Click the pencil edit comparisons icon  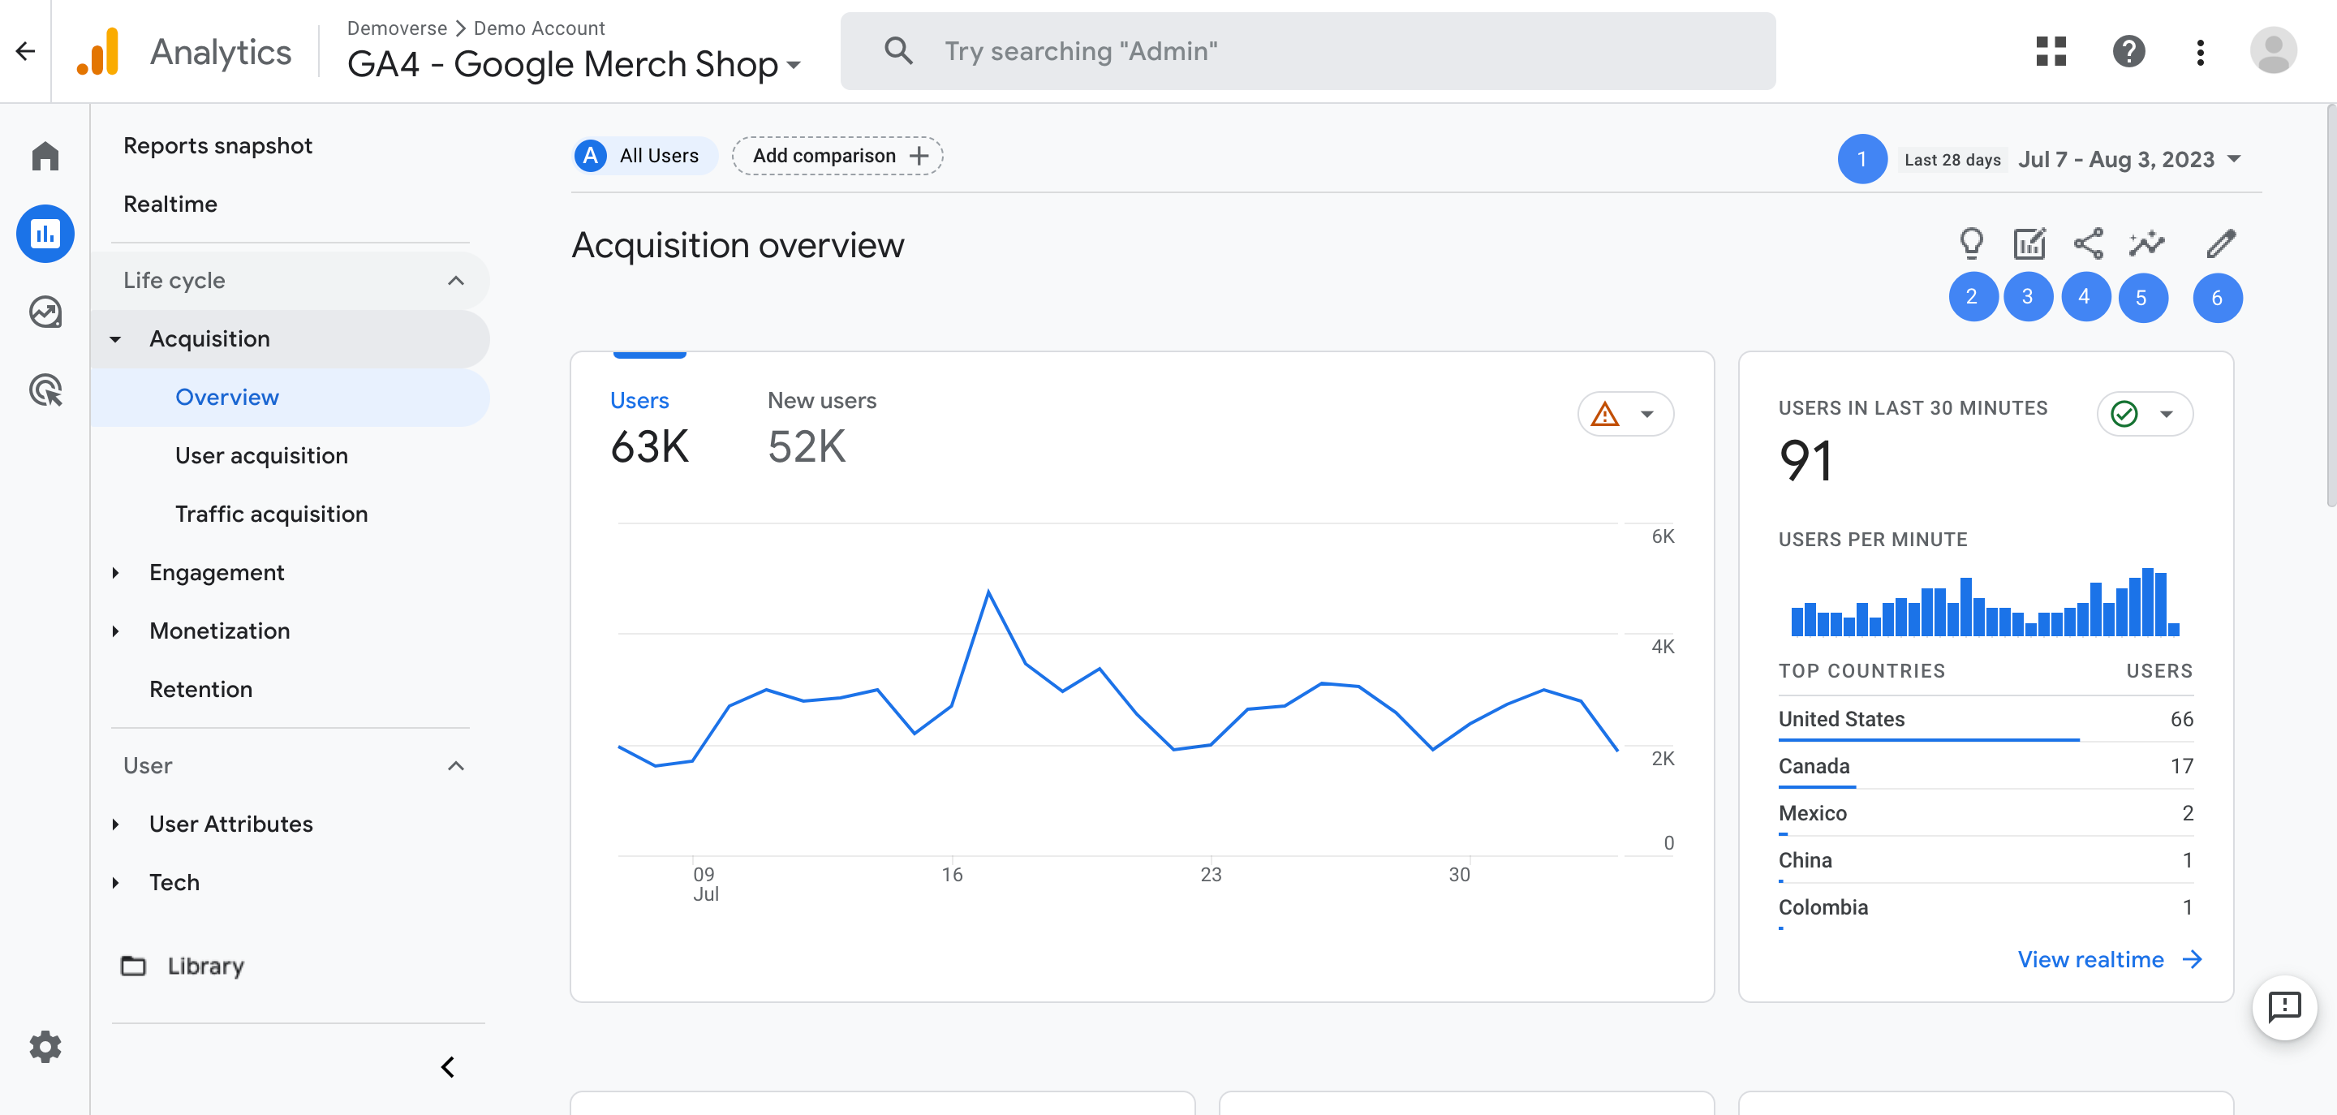pyautogui.click(x=2220, y=243)
